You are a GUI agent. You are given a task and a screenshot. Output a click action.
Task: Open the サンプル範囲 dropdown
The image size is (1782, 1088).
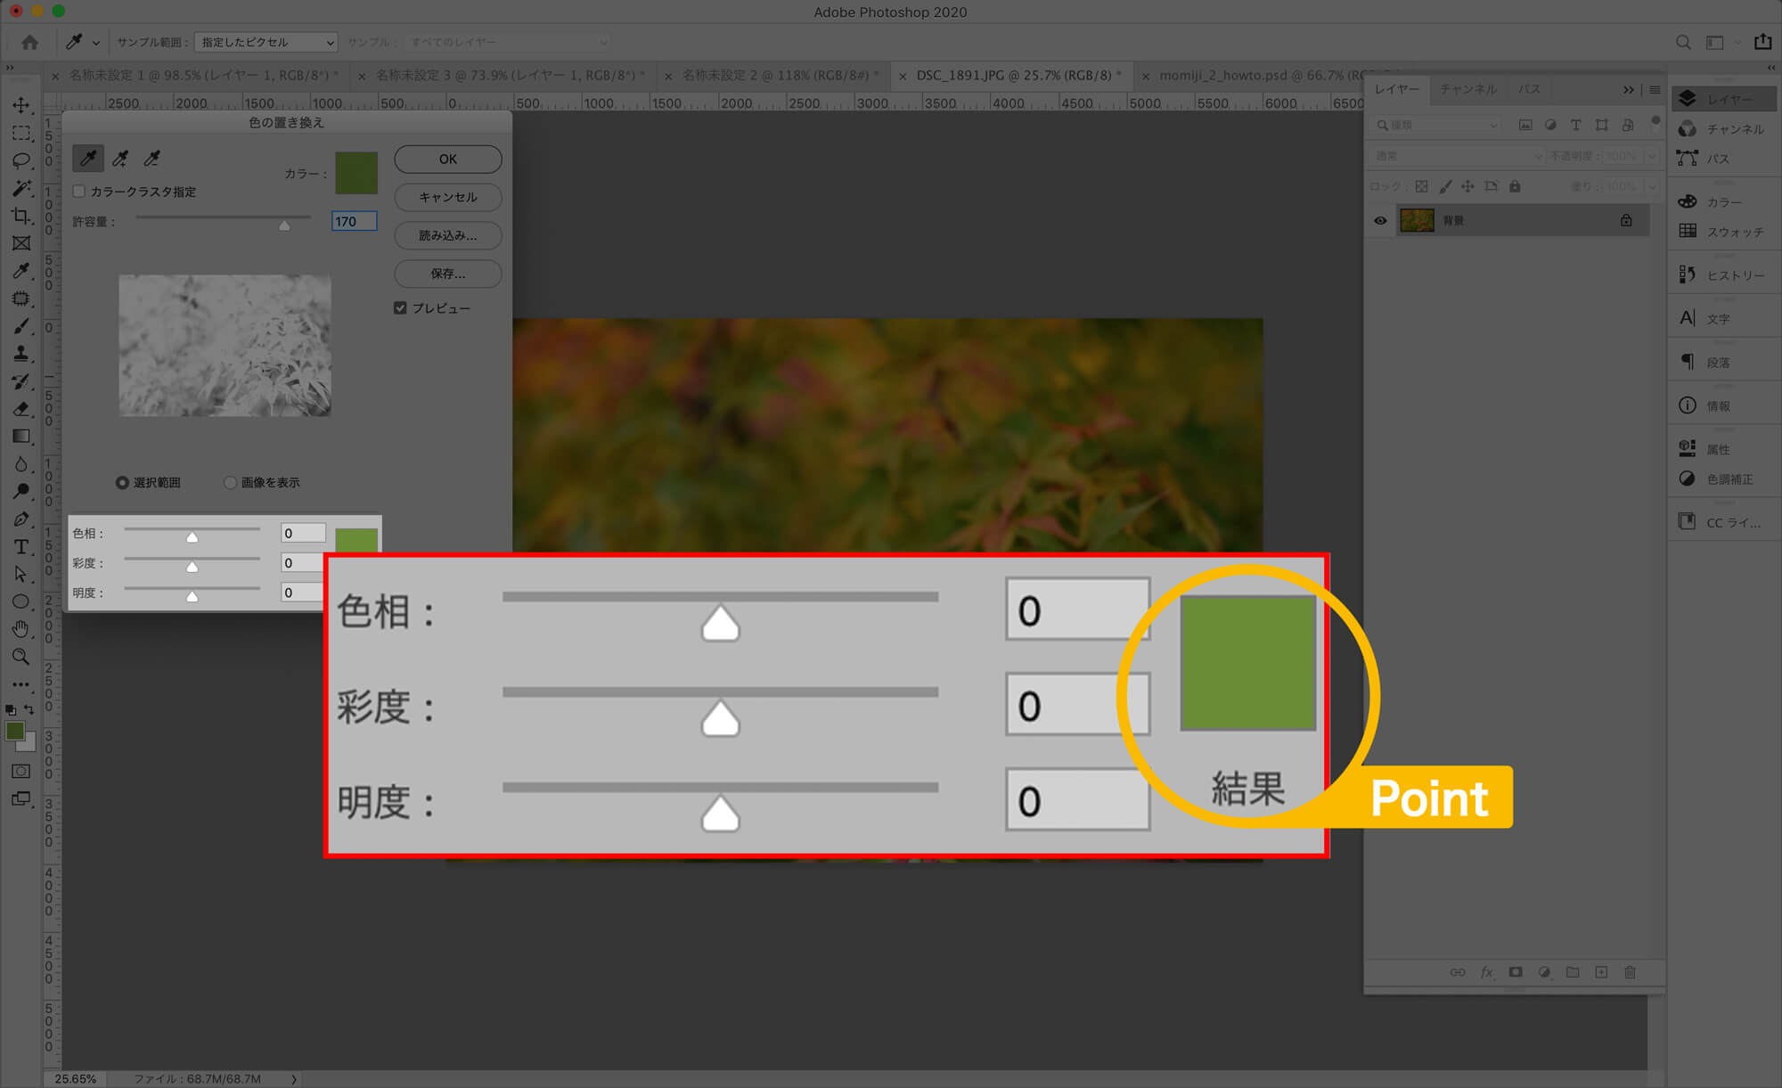[x=266, y=42]
